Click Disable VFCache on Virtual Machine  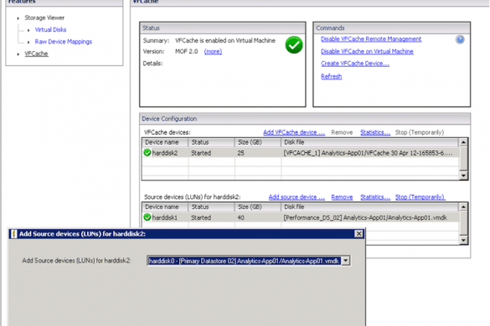[367, 52]
